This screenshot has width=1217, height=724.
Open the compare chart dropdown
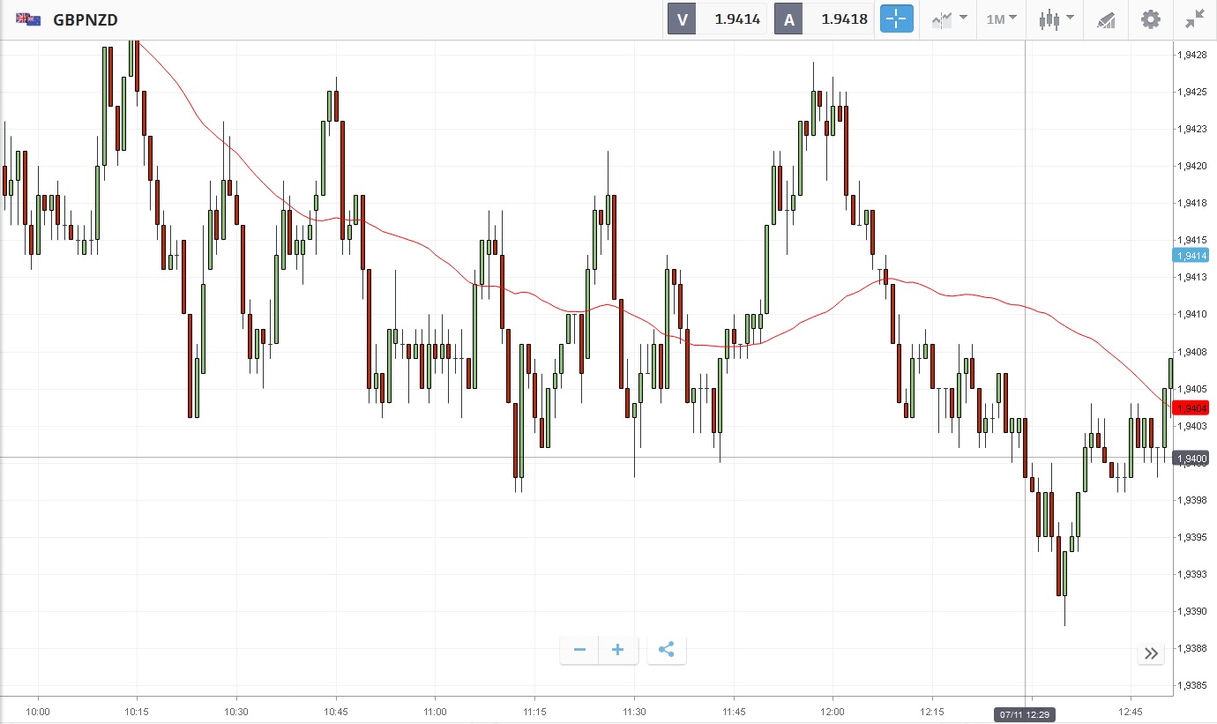(949, 19)
